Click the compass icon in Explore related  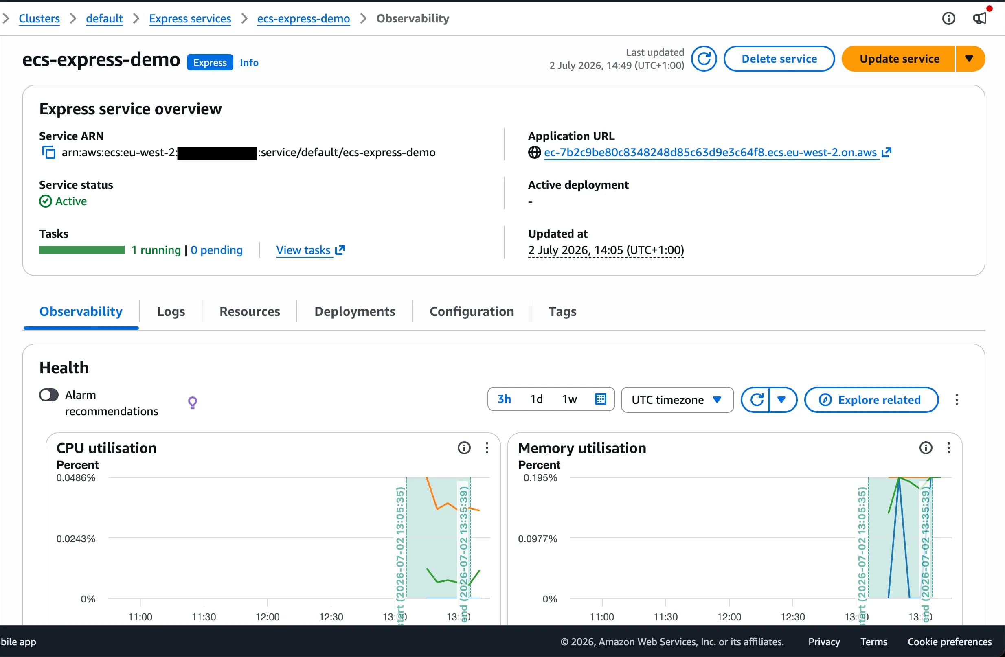point(825,399)
